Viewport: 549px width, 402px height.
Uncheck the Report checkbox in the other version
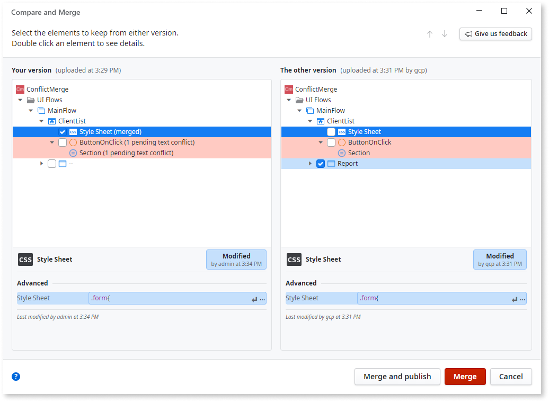tap(320, 163)
